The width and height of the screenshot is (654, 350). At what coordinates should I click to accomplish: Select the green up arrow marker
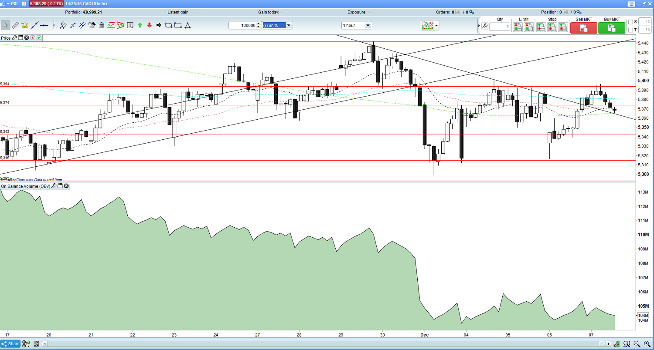(x=140, y=25)
